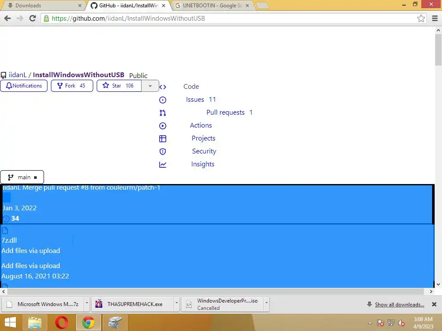Viewport: 442px width, 331px height.
Task: Open the disk drive tool in taskbar
Action: [115, 322]
